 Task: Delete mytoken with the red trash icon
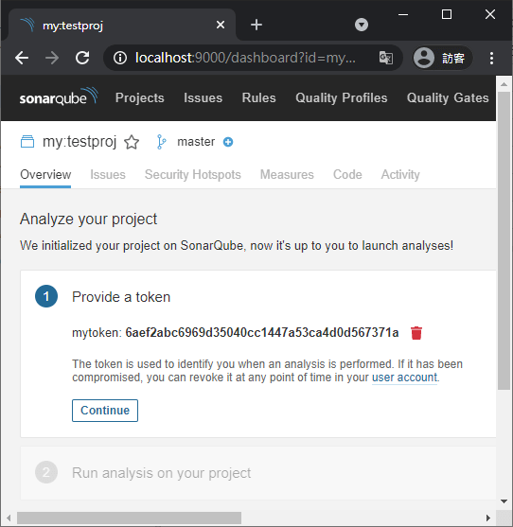click(x=416, y=333)
